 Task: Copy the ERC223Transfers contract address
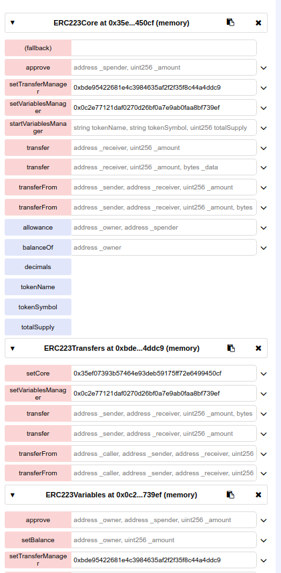(231, 348)
